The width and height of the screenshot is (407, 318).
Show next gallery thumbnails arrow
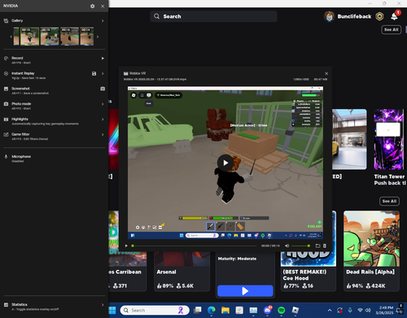(x=98, y=37)
